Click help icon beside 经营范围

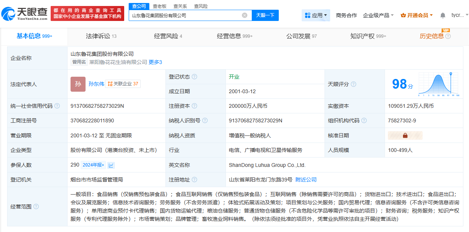(36, 207)
